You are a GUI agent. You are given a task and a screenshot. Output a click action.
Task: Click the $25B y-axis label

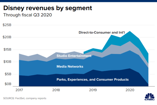[7, 25]
